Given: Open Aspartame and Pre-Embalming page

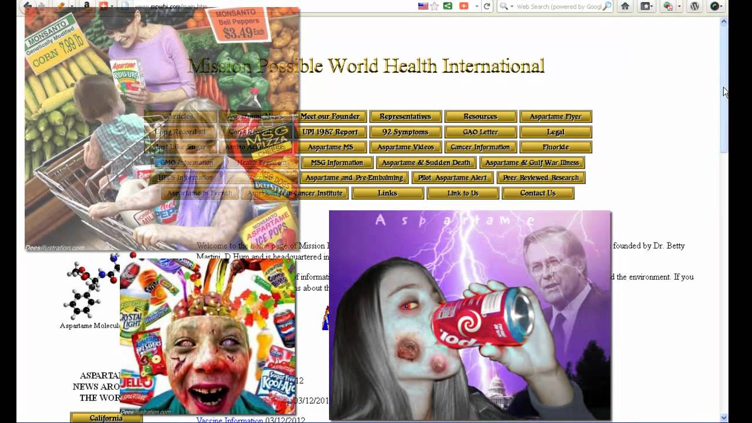Looking at the screenshot, I should [x=354, y=177].
